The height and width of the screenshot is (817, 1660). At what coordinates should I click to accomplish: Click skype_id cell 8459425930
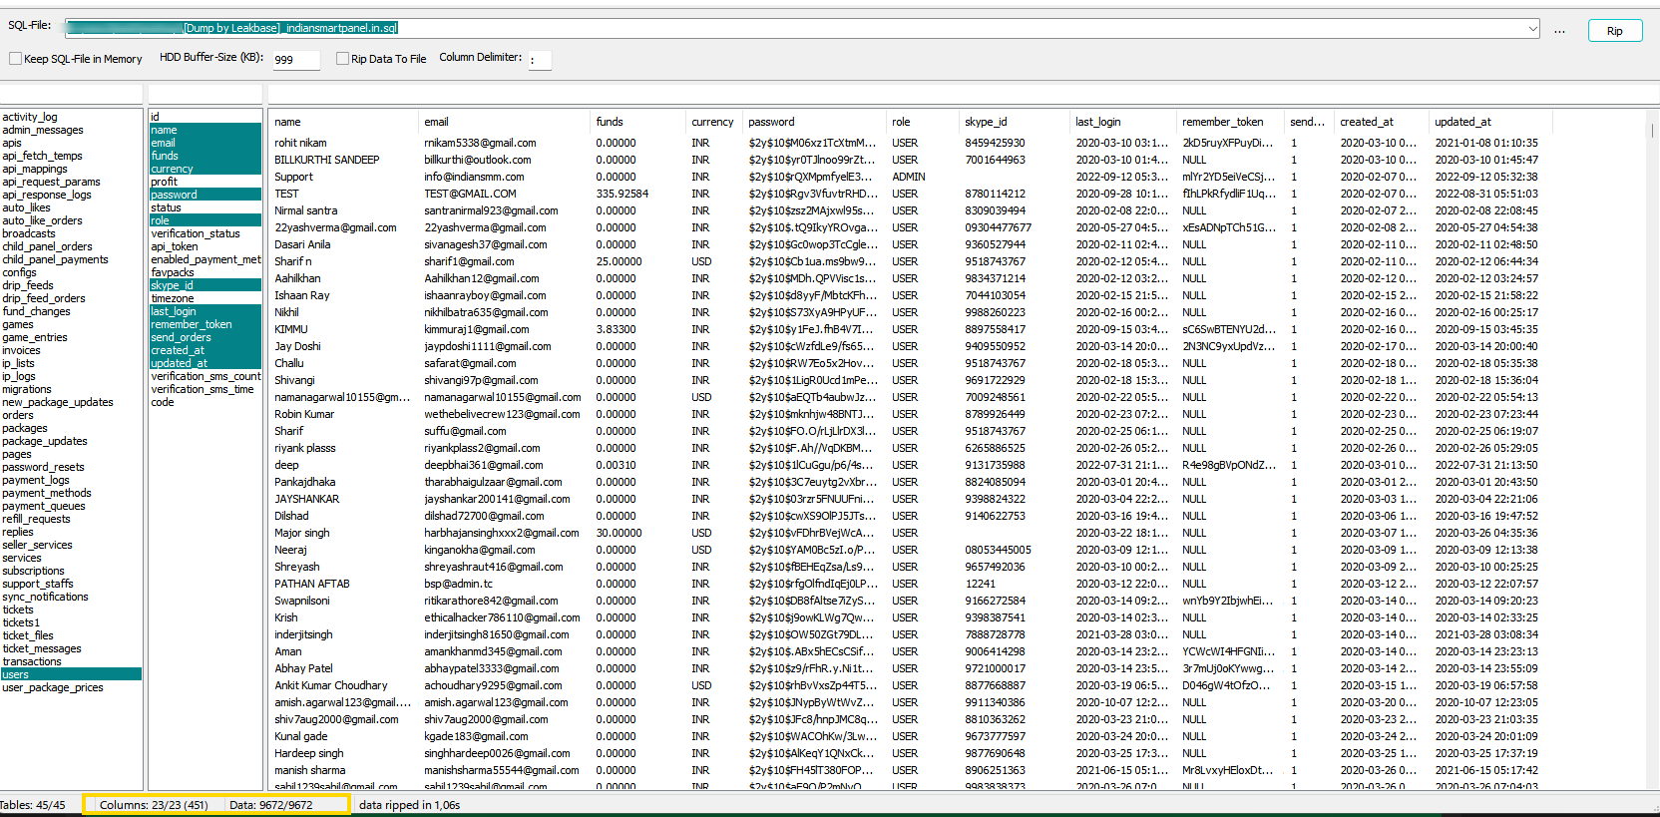click(x=995, y=143)
